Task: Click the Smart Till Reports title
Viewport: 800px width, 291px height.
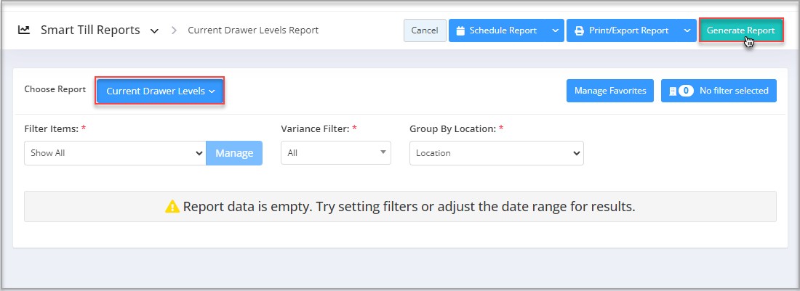Action: tap(90, 30)
